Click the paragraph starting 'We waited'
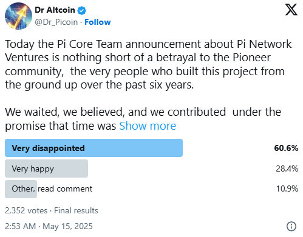The height and width of the screenshot is (237, 303). [143, 119]
